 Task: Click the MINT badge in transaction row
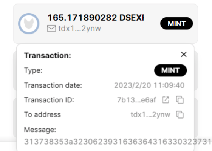click(176, 23)
